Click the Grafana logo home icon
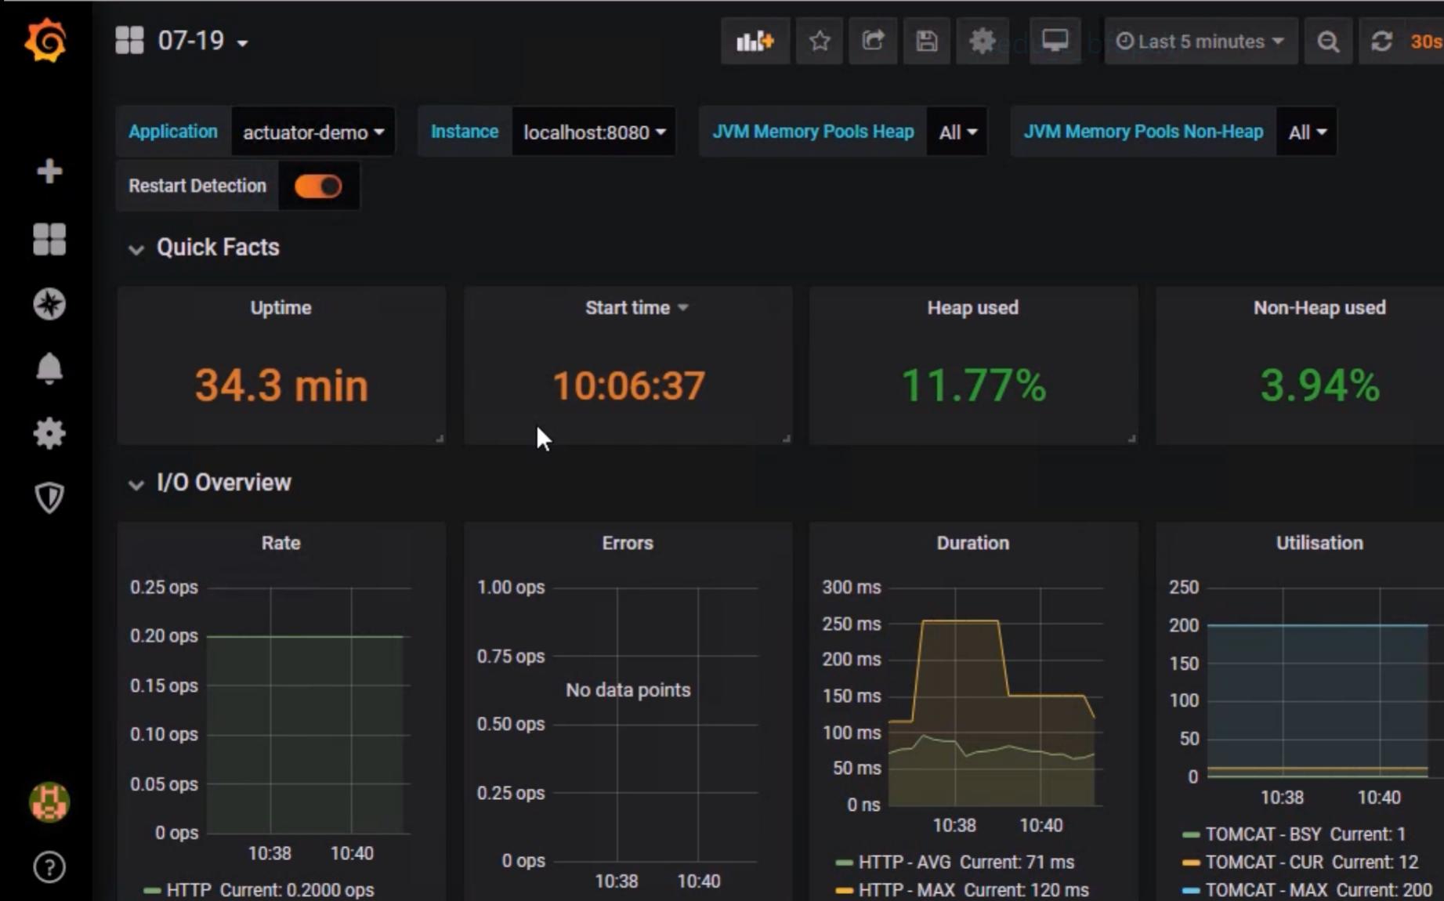1444x901 pixels. point(45,41)
